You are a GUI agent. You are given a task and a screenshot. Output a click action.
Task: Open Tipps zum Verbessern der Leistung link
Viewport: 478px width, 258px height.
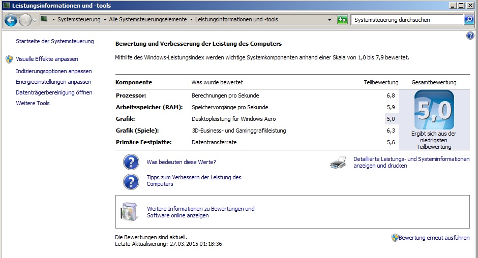(x=194, y=181)
